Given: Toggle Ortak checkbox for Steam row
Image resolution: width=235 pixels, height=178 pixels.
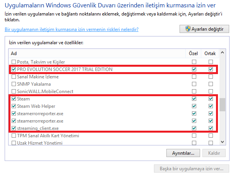Looking at the screenshot, I should pos(211,99).
